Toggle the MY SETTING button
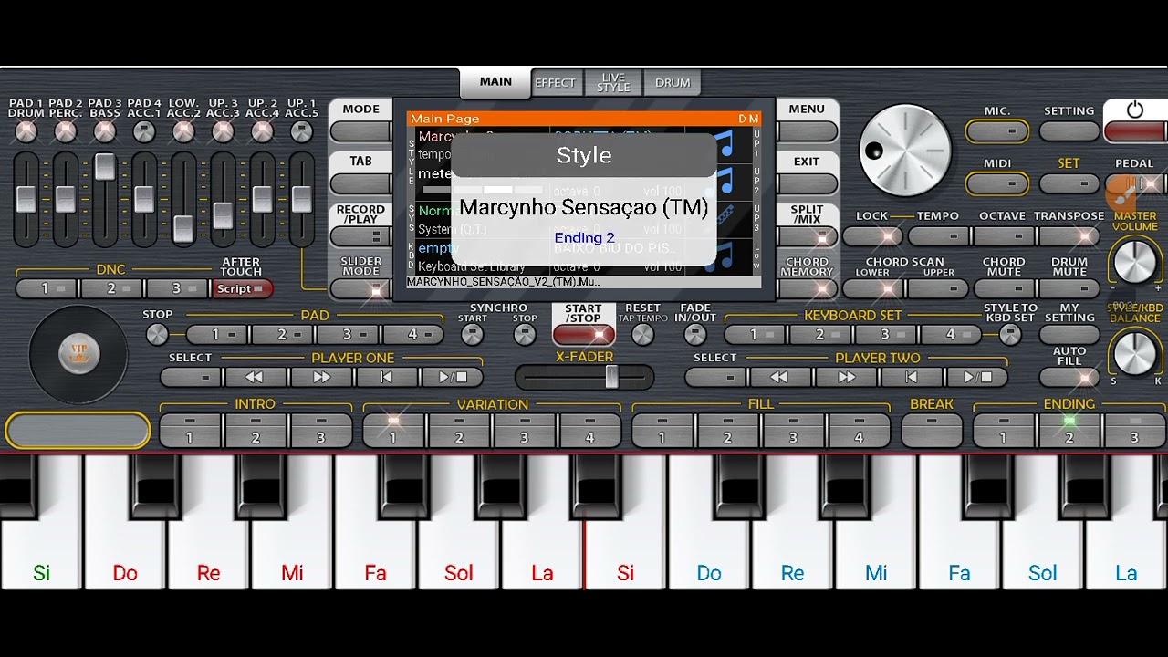 (1069, 334)
